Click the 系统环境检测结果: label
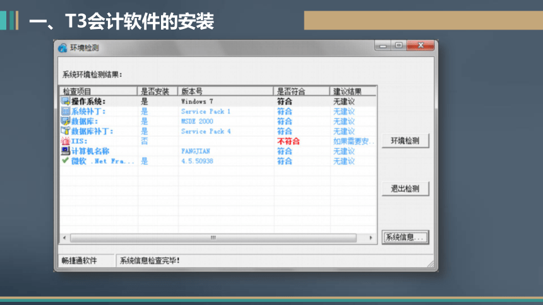 point(92,75)
